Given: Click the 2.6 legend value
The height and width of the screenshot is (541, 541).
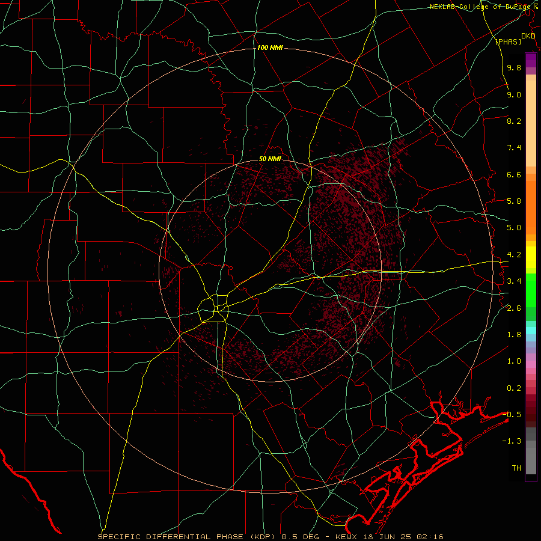Looking at the screenshot, I should point(514,308).
